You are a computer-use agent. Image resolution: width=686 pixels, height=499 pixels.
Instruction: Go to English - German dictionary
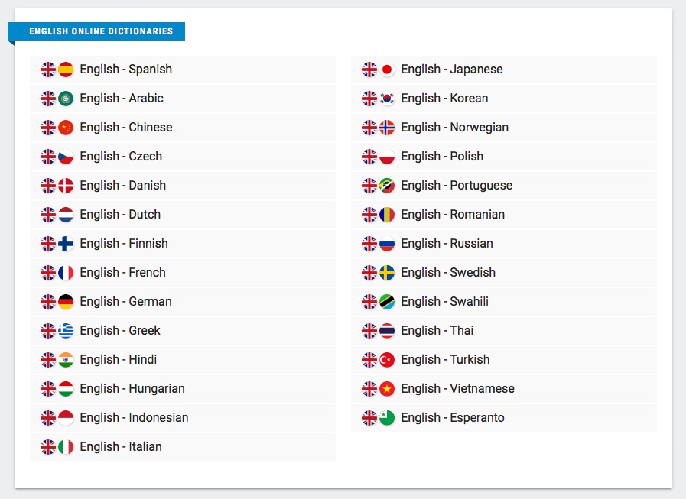pyautogui.click(x=125, y=302)
